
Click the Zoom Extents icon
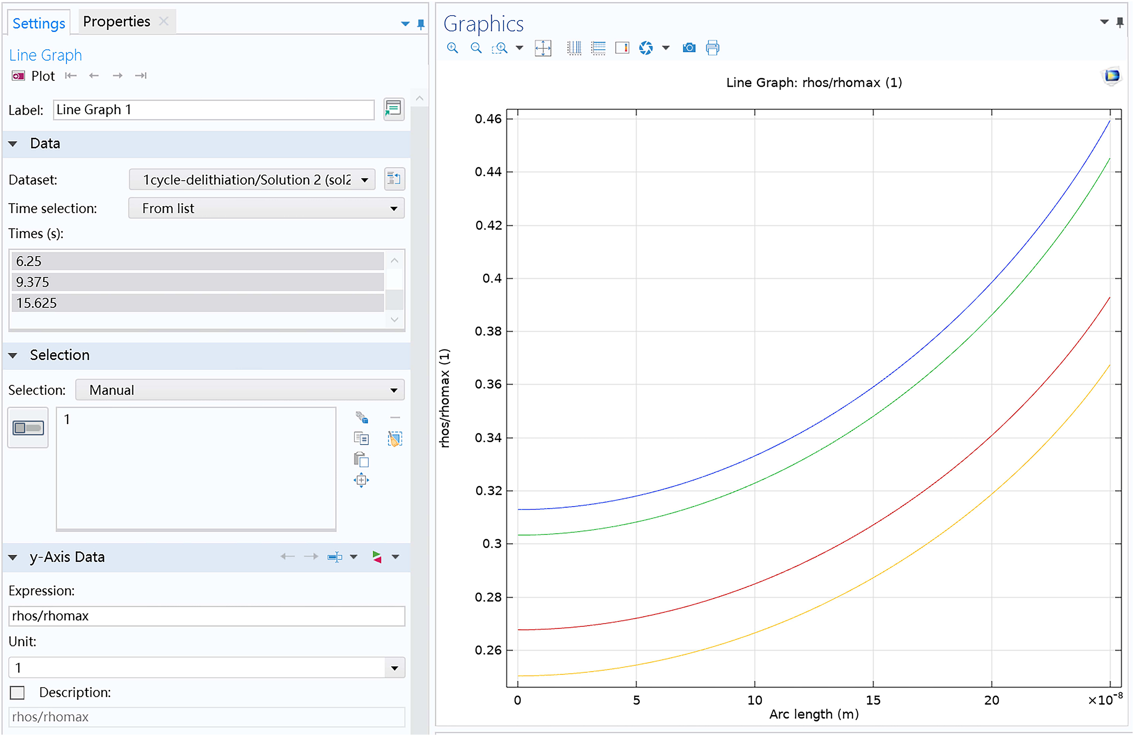pyautogui.click(x=543, y=48)
